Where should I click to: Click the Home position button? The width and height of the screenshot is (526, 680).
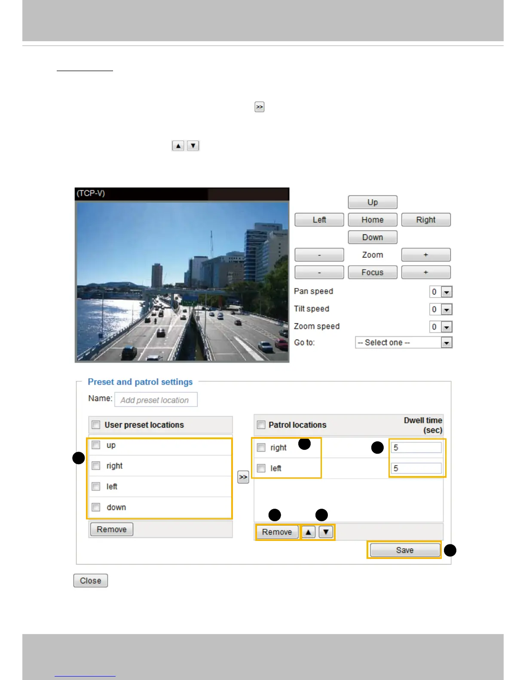[372, 220]
